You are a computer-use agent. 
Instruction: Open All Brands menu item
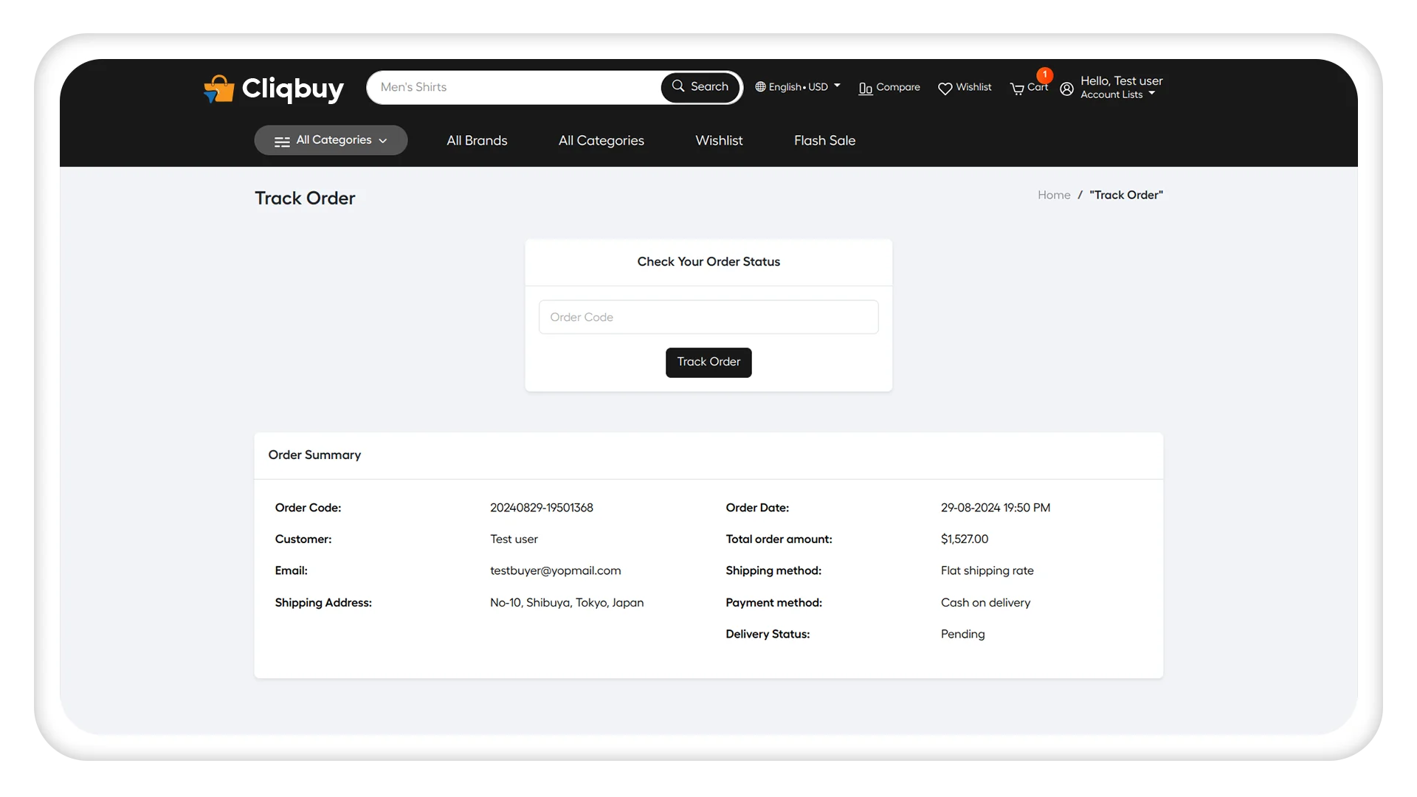pyautogui.click(x=477, y=140)
